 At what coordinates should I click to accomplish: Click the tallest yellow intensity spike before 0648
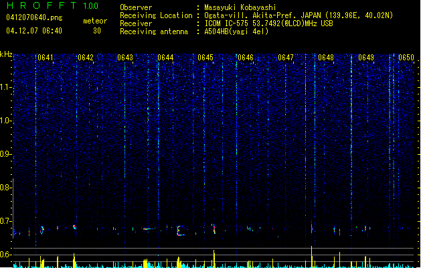[312, 257]
